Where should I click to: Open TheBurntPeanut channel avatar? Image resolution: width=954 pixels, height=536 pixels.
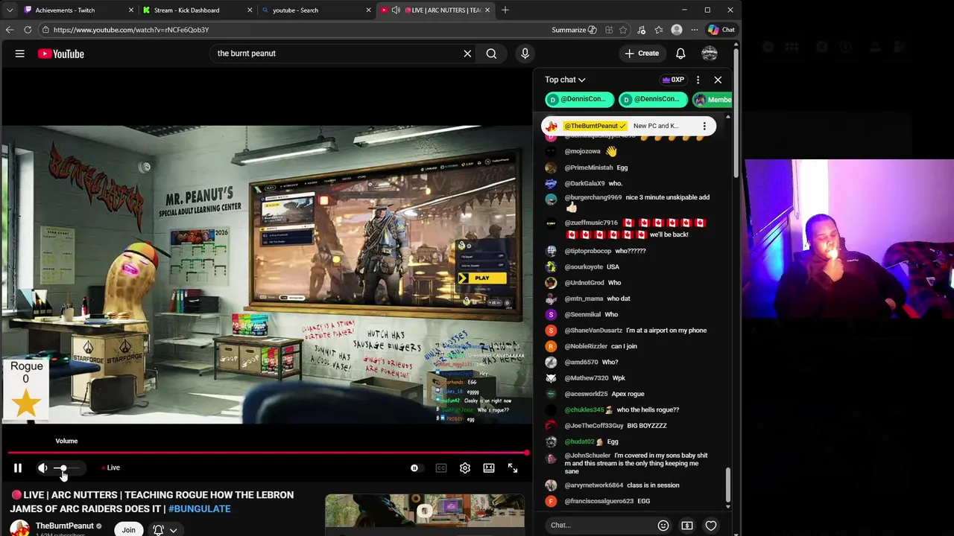pos(19,529)
